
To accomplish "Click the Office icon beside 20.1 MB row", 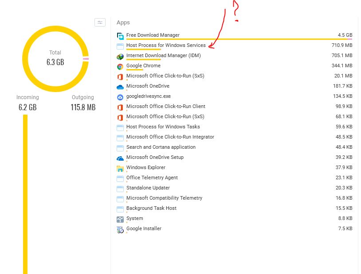I will [x=120, y=77].
